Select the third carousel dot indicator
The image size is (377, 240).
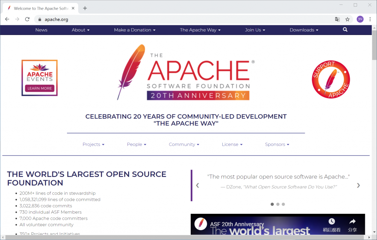click(x=283, y=204)
